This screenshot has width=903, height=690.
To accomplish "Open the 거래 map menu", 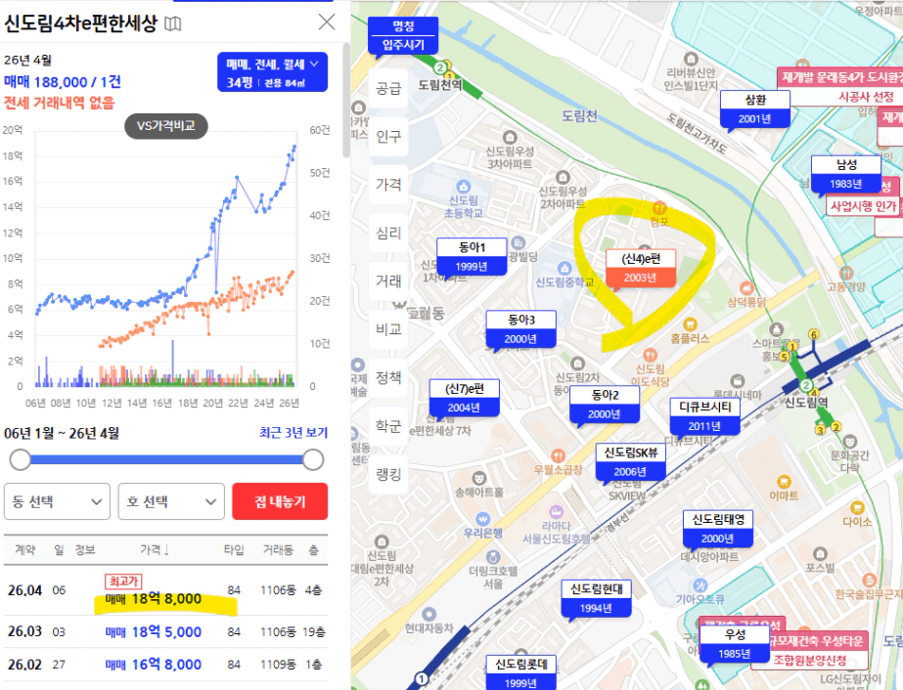I will click(388, 281).
